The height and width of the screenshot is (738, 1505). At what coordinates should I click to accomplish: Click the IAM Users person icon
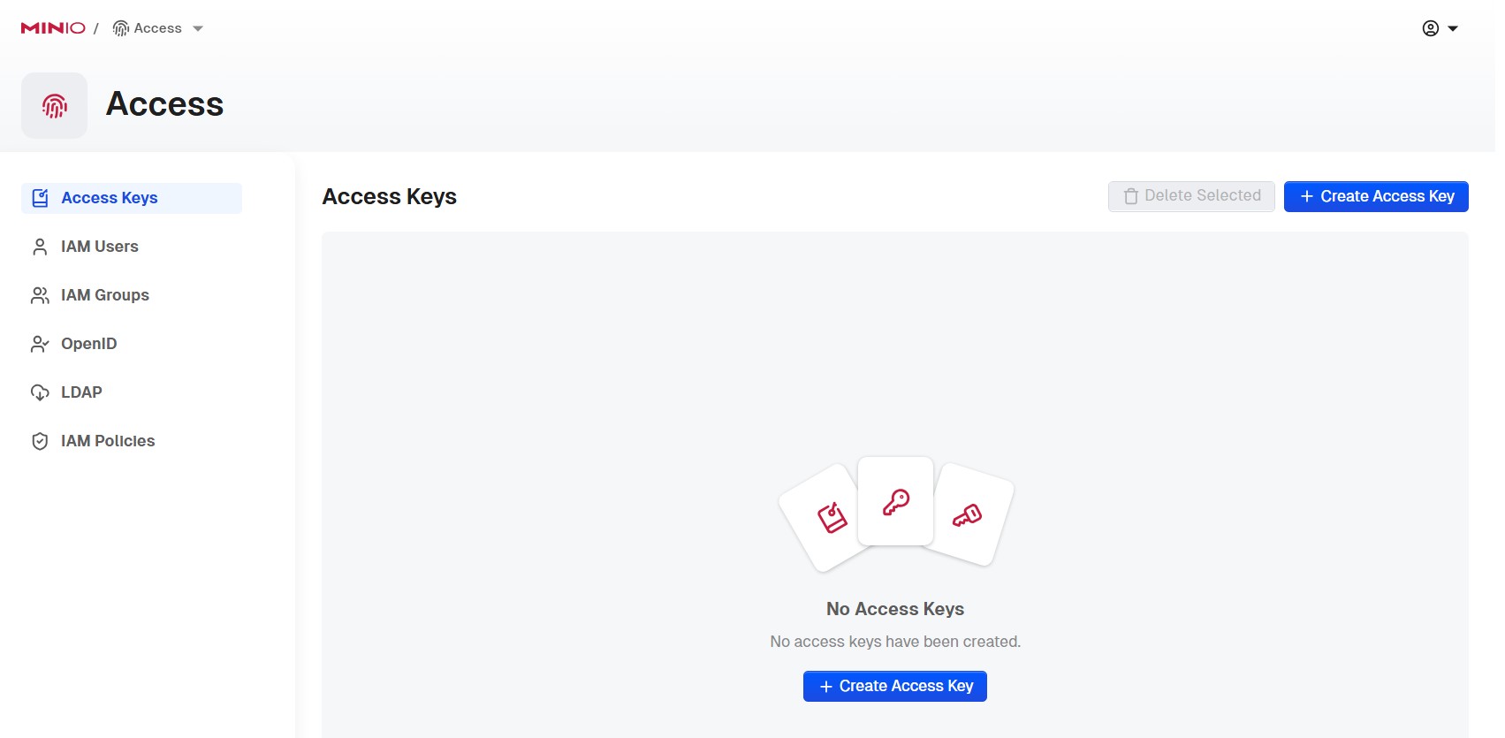click(40, 247)
